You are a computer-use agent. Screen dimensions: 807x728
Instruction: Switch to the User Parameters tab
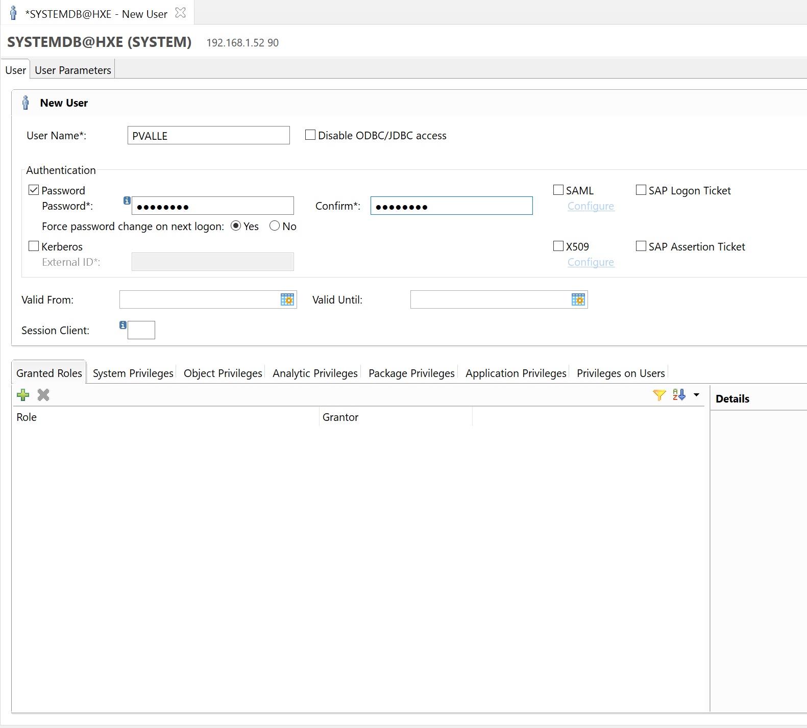click(73, 70)
